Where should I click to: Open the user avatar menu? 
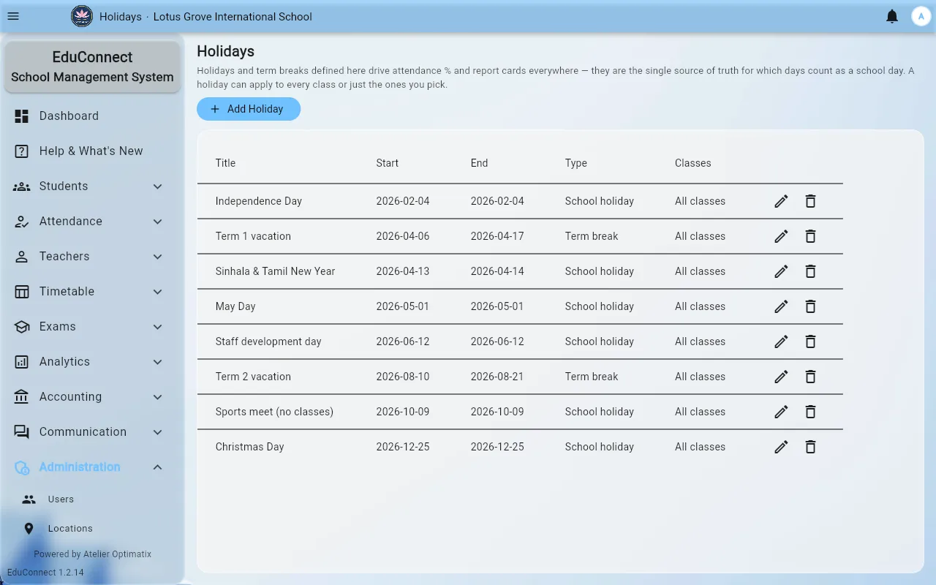click(921, 16)
